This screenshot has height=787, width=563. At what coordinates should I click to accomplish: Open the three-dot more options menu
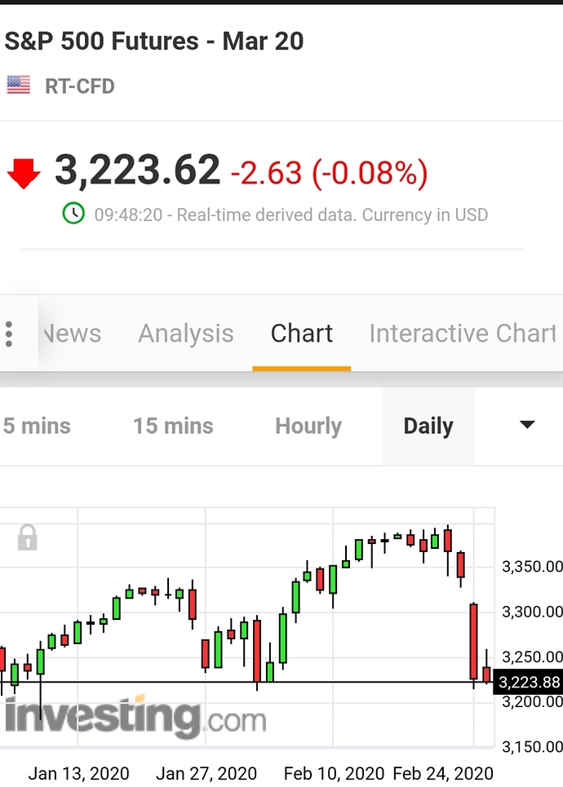tap(8, 334)
